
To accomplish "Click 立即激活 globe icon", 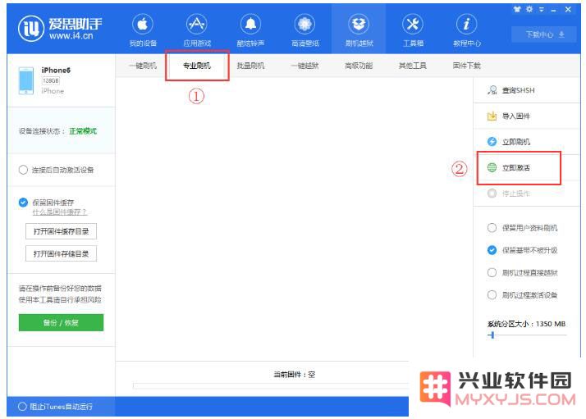I will point(492,167).
